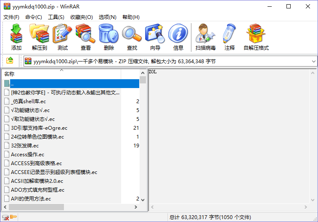Click status bar total 63,320,317 字节 text
This screenshot has height=222, width=318.
[x=210, y=217]
